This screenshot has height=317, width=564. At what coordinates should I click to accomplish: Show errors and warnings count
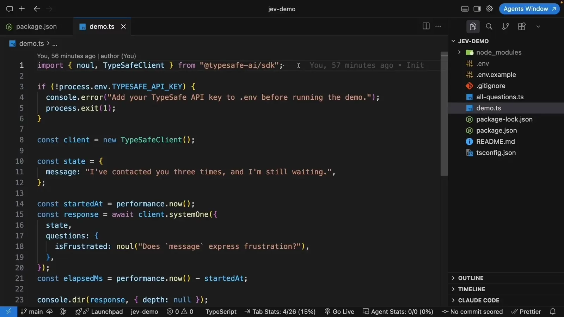[x=180, y=312]
